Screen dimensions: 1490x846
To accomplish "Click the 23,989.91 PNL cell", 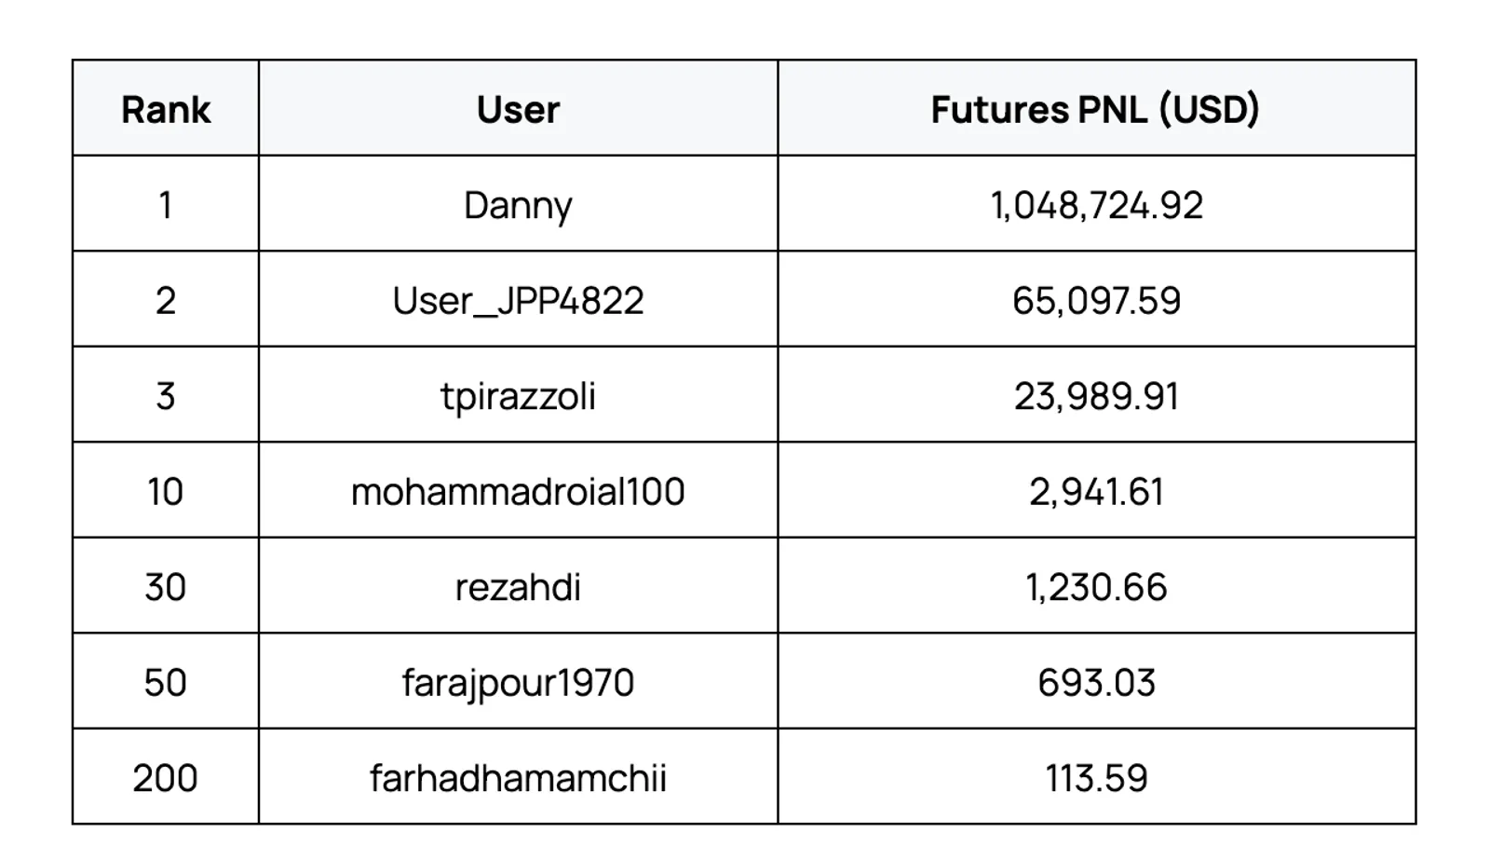I will 1096,397.
